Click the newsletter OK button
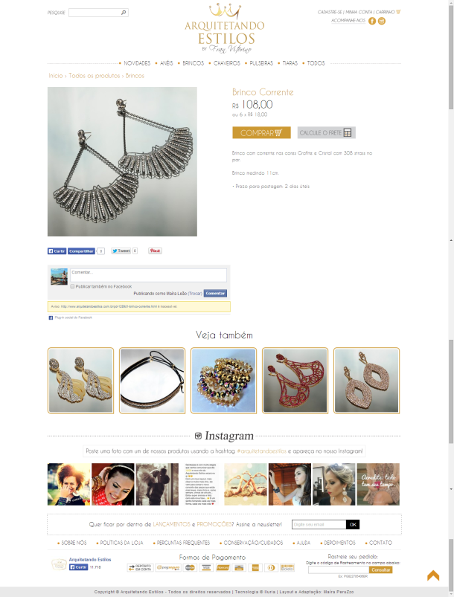 coord(353,525)
